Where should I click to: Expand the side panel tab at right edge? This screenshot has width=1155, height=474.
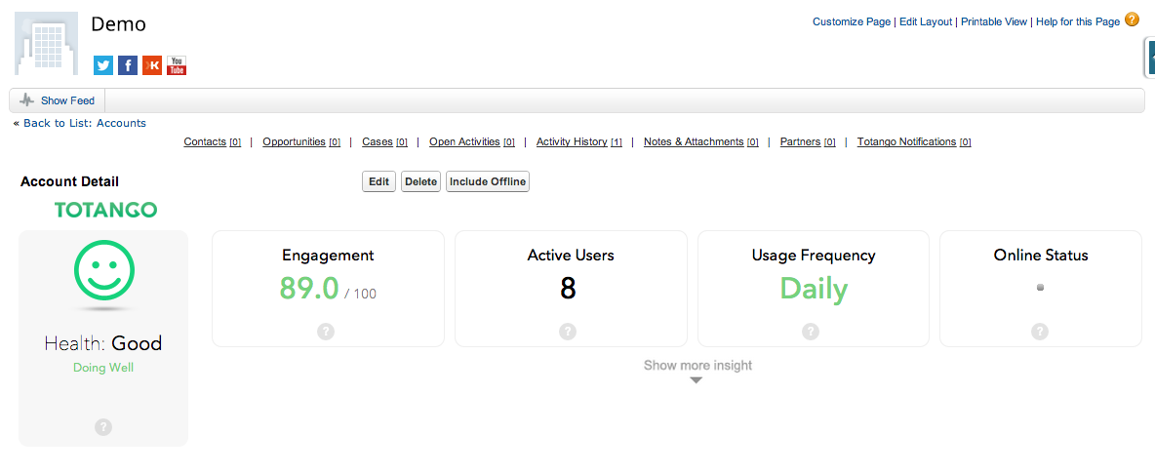1150,58
